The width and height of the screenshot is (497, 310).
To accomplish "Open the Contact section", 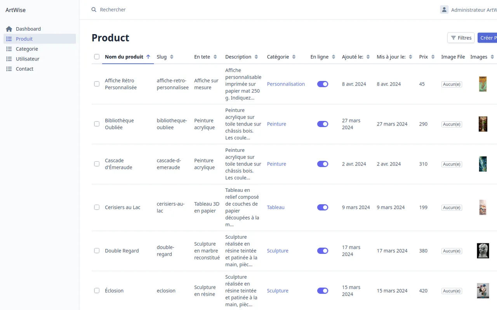I will [x=40, y=69].
